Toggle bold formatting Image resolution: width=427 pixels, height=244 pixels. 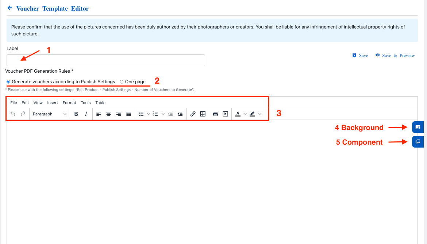[x=76, y=114]
